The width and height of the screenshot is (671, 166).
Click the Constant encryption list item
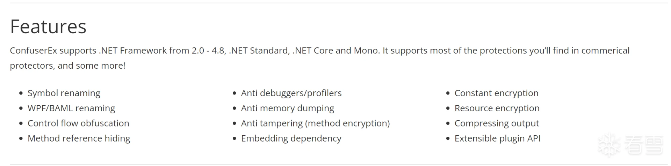[x=496, y=93]
